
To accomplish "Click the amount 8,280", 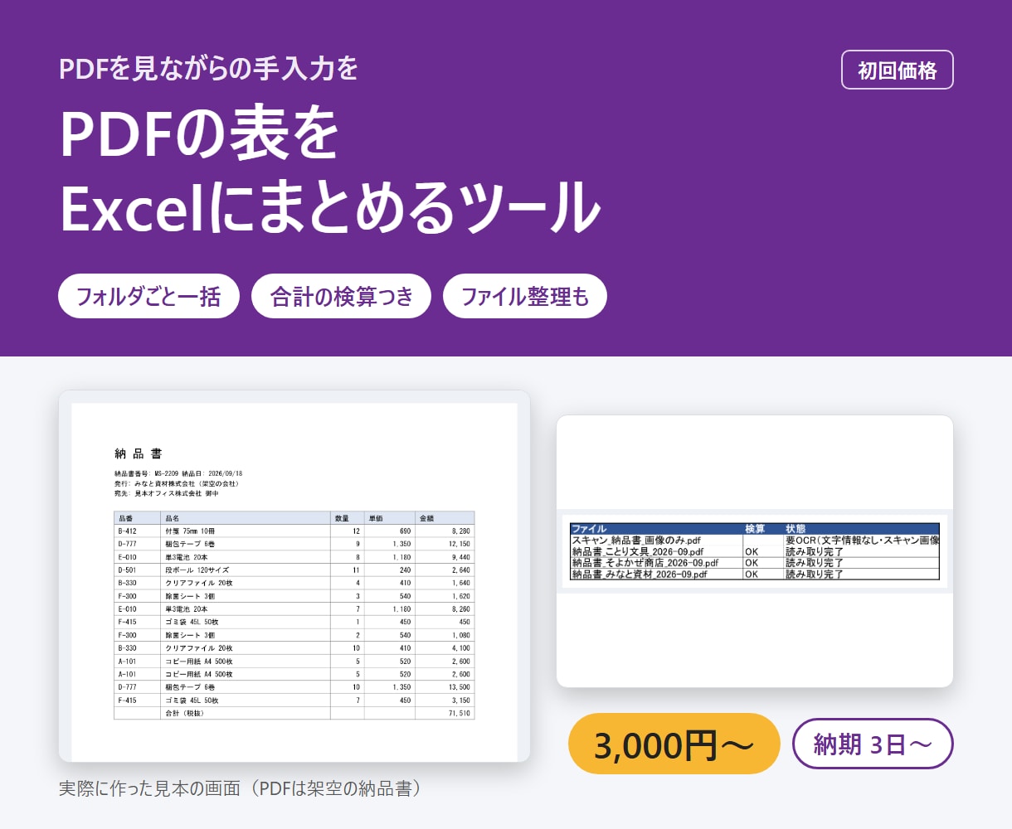I will (x=461, y=531).
